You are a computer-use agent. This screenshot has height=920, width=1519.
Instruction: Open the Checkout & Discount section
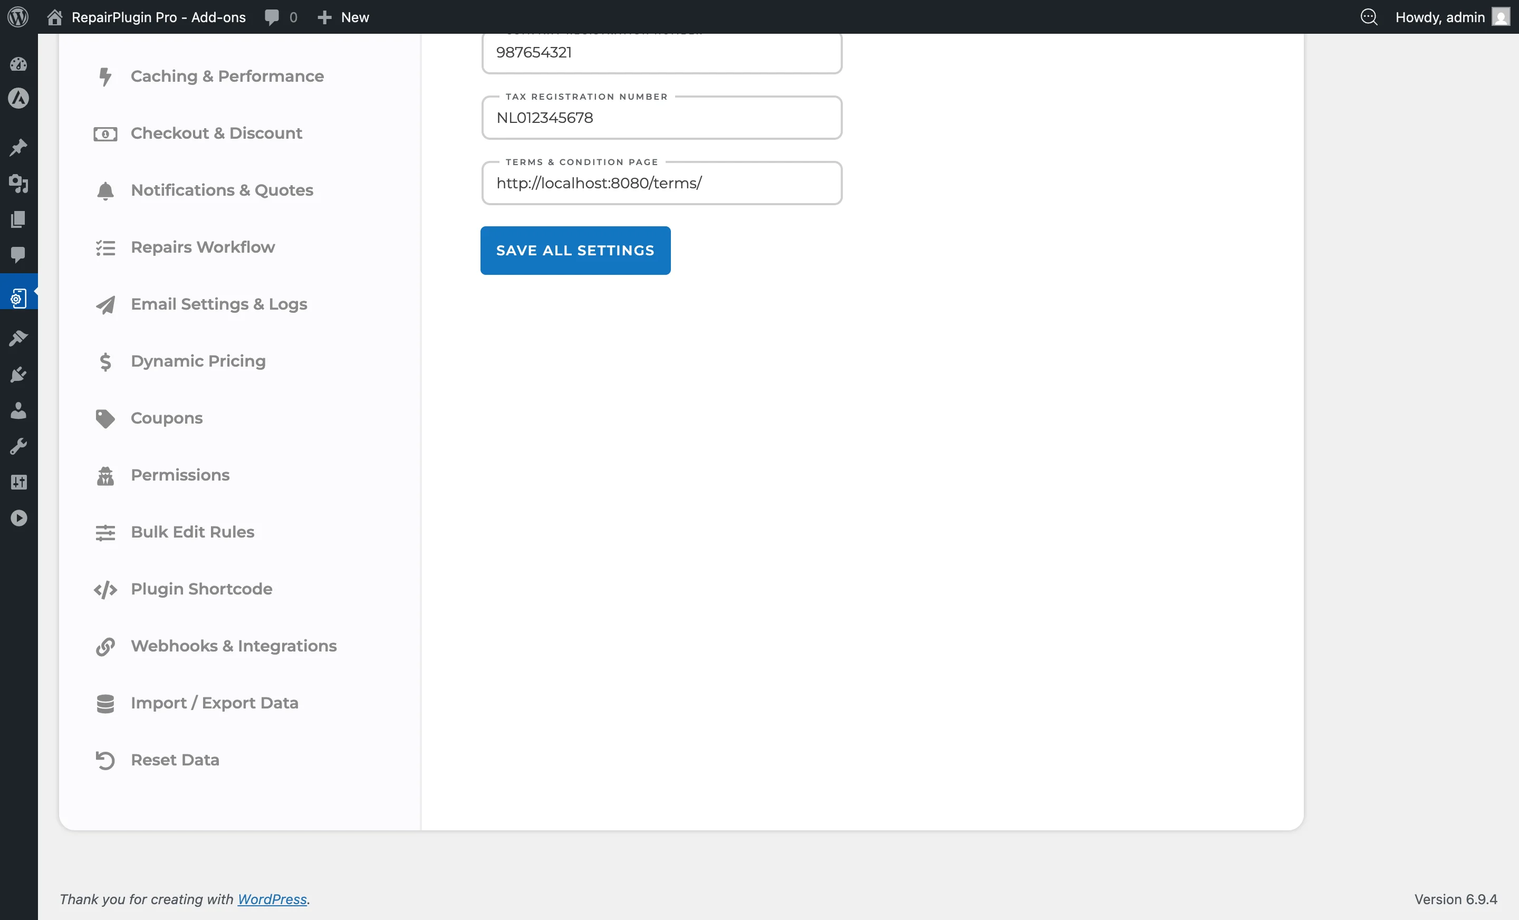tap(216, 133)
